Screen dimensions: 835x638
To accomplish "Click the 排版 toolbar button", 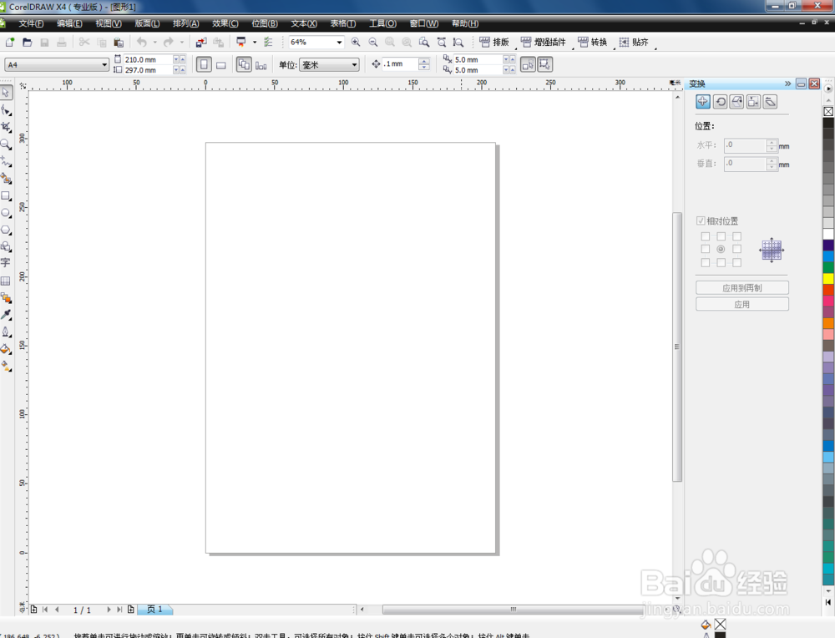I will point(494,42).
